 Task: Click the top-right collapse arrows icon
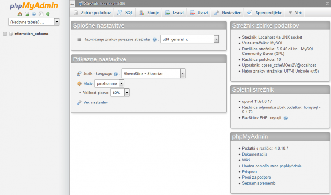[x=327, y=4]
